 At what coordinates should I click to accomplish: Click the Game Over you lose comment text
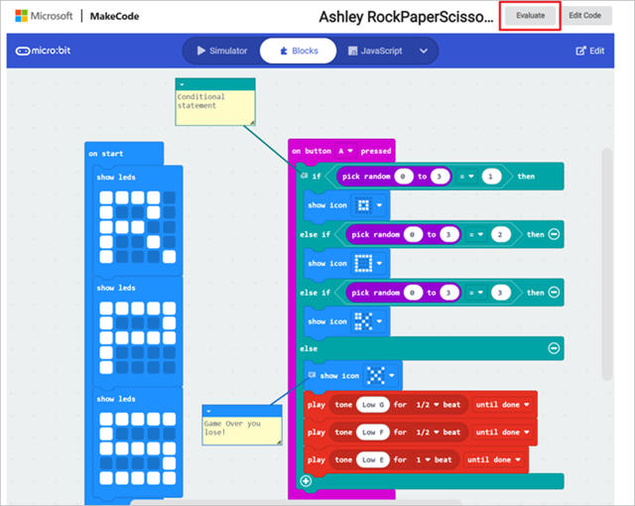(232, 428)
